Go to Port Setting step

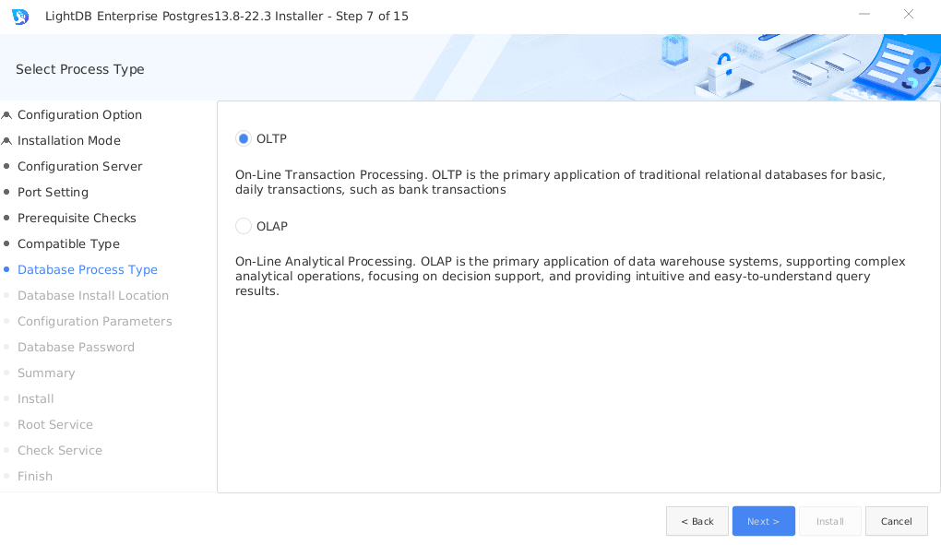53,192
